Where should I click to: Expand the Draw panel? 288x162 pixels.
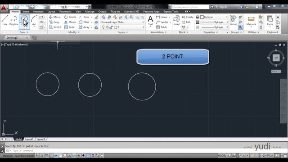24,32
